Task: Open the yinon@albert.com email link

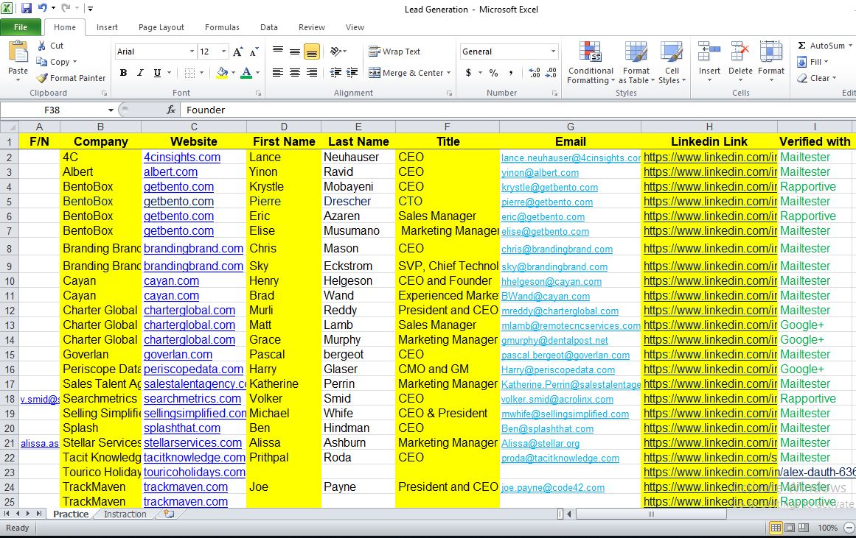Action: [540, 172]
